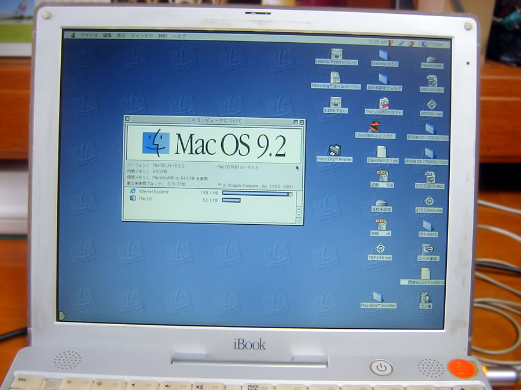
Task: Click the Internet Explorer icon in memory list
Action: click(x=133, y=191)
